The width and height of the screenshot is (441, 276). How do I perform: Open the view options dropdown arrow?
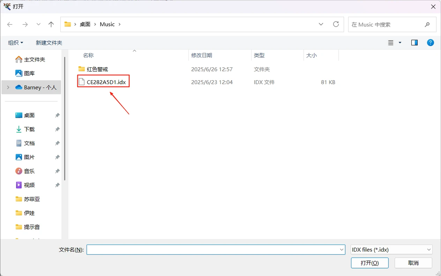pyautogui.click(x=400, y=43)
